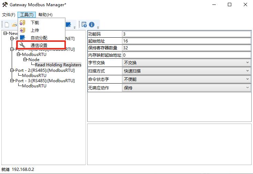
Task: Open the 帮助(H) menu
Action: (x=45, y=15)
